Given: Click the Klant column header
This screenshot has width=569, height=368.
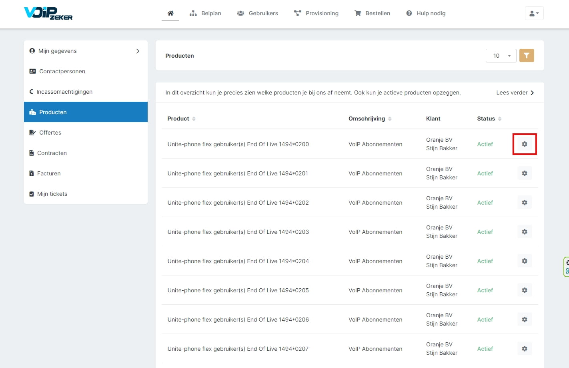Looking at the screenshot, I should (x=433, y=119).
